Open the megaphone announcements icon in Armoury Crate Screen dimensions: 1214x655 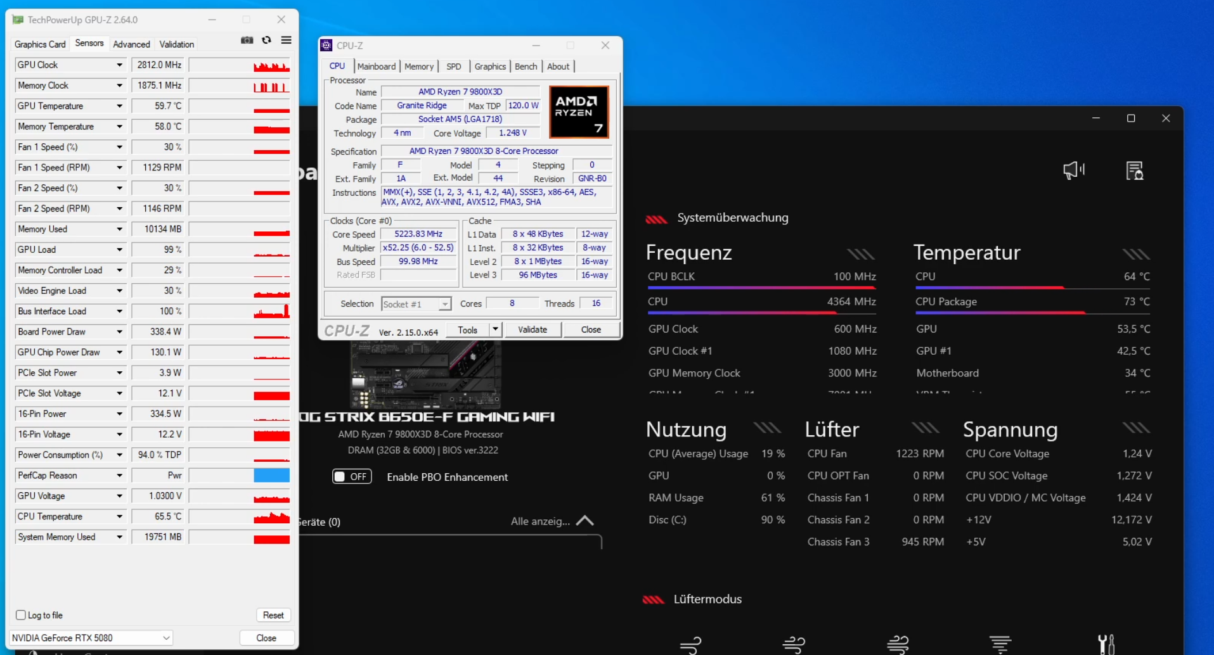point(1074,170)
